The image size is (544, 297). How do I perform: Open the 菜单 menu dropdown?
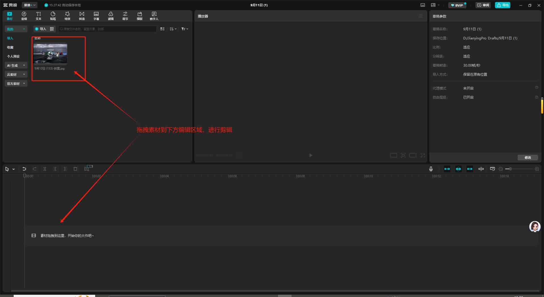pos(29,5)
